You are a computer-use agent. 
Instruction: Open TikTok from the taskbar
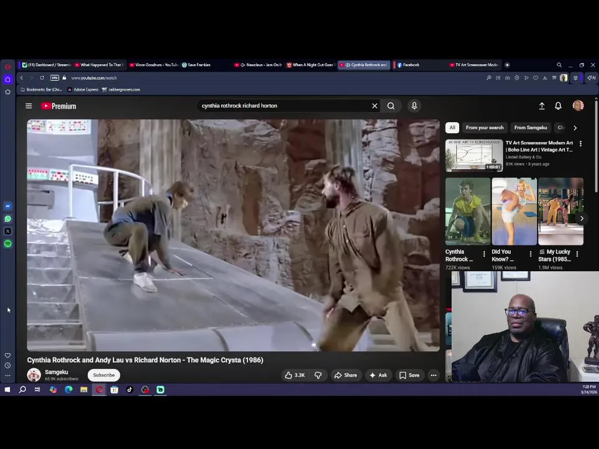pyautogui.click(x=130, y=389)
